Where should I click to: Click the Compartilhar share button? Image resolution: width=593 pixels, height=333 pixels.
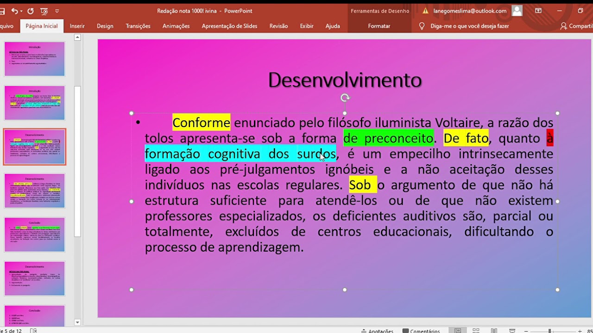pos(576,26)
